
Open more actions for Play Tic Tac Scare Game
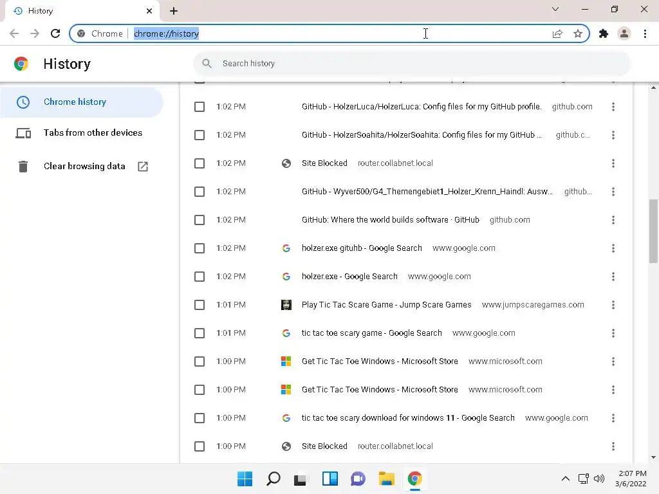(x=613, y=305)
